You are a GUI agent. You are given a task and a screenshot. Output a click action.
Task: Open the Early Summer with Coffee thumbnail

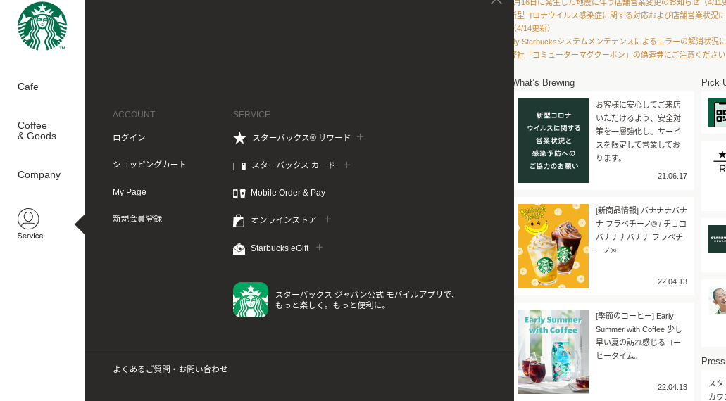click(x=553, y=352)
